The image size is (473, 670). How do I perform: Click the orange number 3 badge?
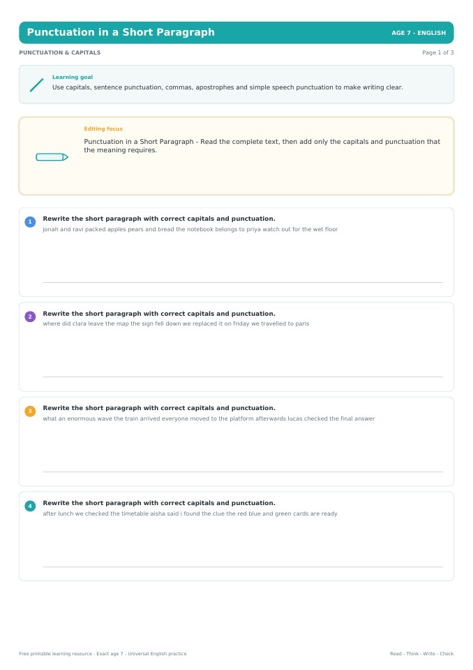coord(30,412)
